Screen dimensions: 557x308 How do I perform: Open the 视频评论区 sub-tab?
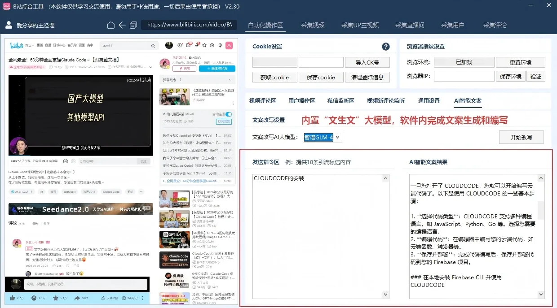(262, 101)
